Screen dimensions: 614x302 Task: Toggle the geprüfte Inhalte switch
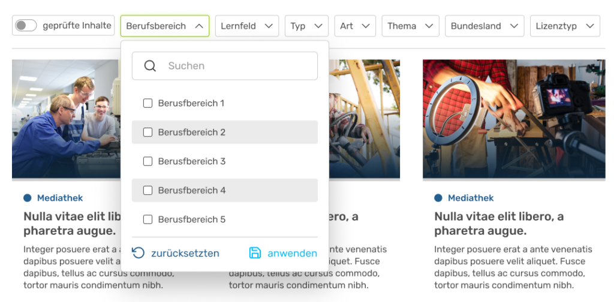(x=26, y=26)
